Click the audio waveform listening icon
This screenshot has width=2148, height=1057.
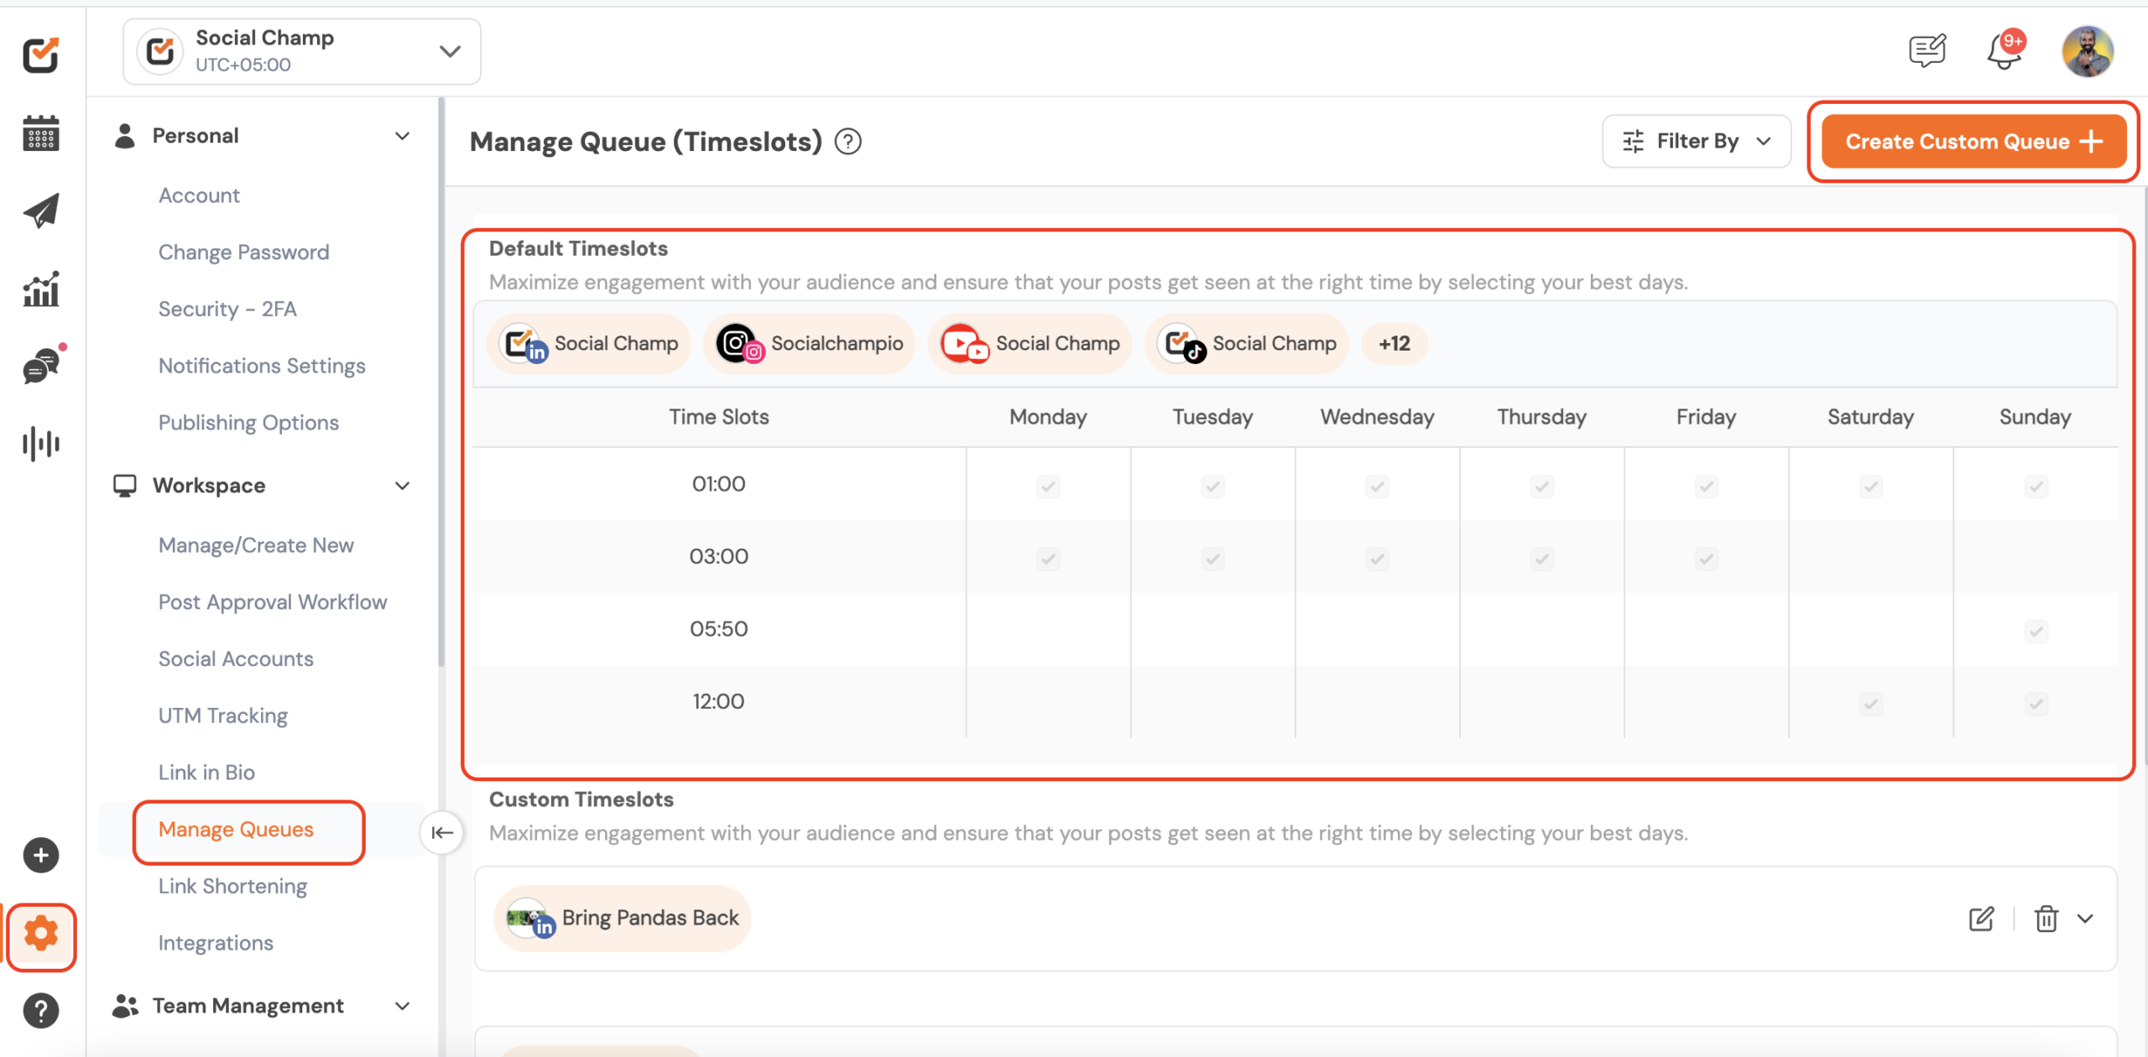pos(40,443)
